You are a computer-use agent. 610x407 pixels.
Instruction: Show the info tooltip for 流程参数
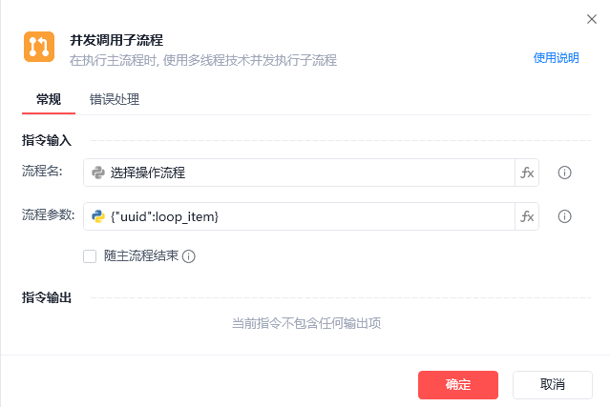pyautogui.click(x=564, y=216)
